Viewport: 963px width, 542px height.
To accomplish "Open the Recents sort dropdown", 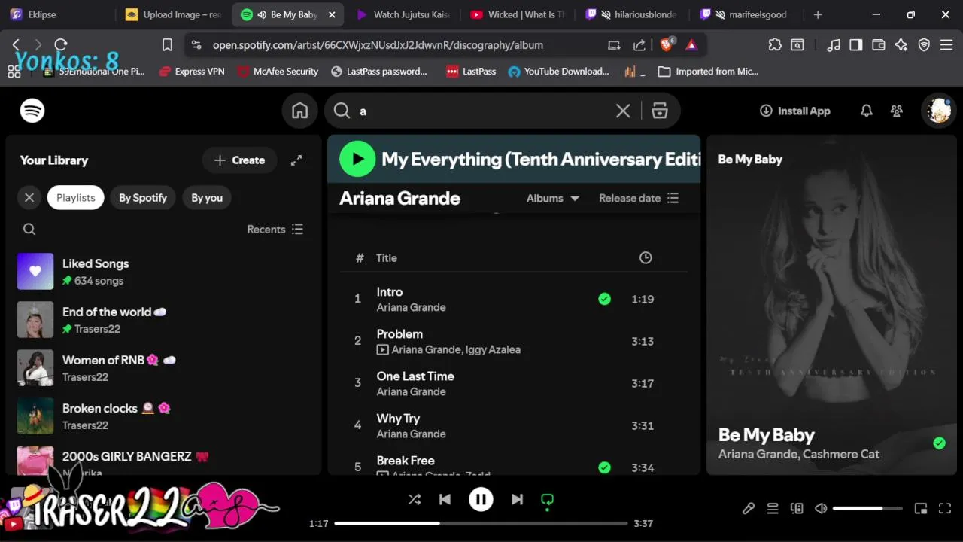I will pos(275,229).
